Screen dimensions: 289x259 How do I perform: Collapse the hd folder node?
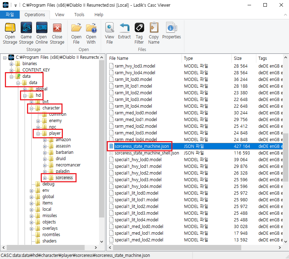[25, 96]
